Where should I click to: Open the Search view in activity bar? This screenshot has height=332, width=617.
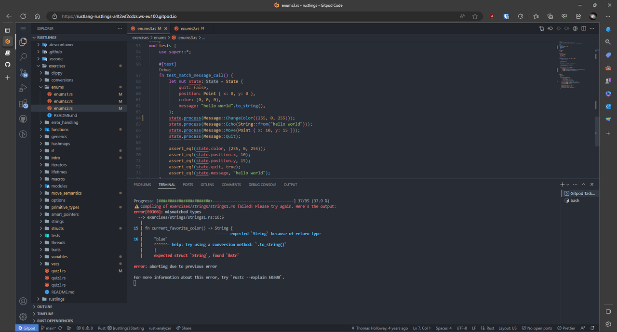[23, 57]
